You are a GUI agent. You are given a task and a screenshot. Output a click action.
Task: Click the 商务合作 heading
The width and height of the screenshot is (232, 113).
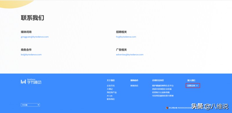[26, 50]
